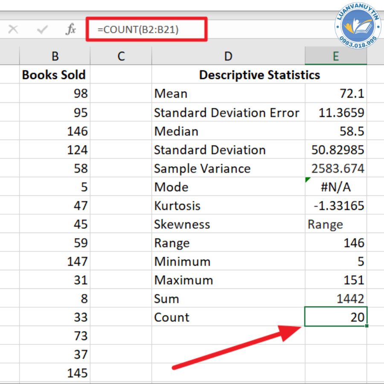
Task: Select the Mode cell showing #N/A
Action: [336, 187]
